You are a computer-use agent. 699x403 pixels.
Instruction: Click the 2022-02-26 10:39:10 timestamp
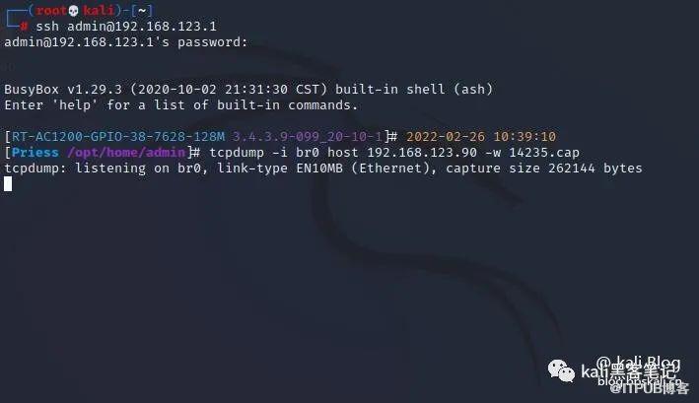point(484,136)
